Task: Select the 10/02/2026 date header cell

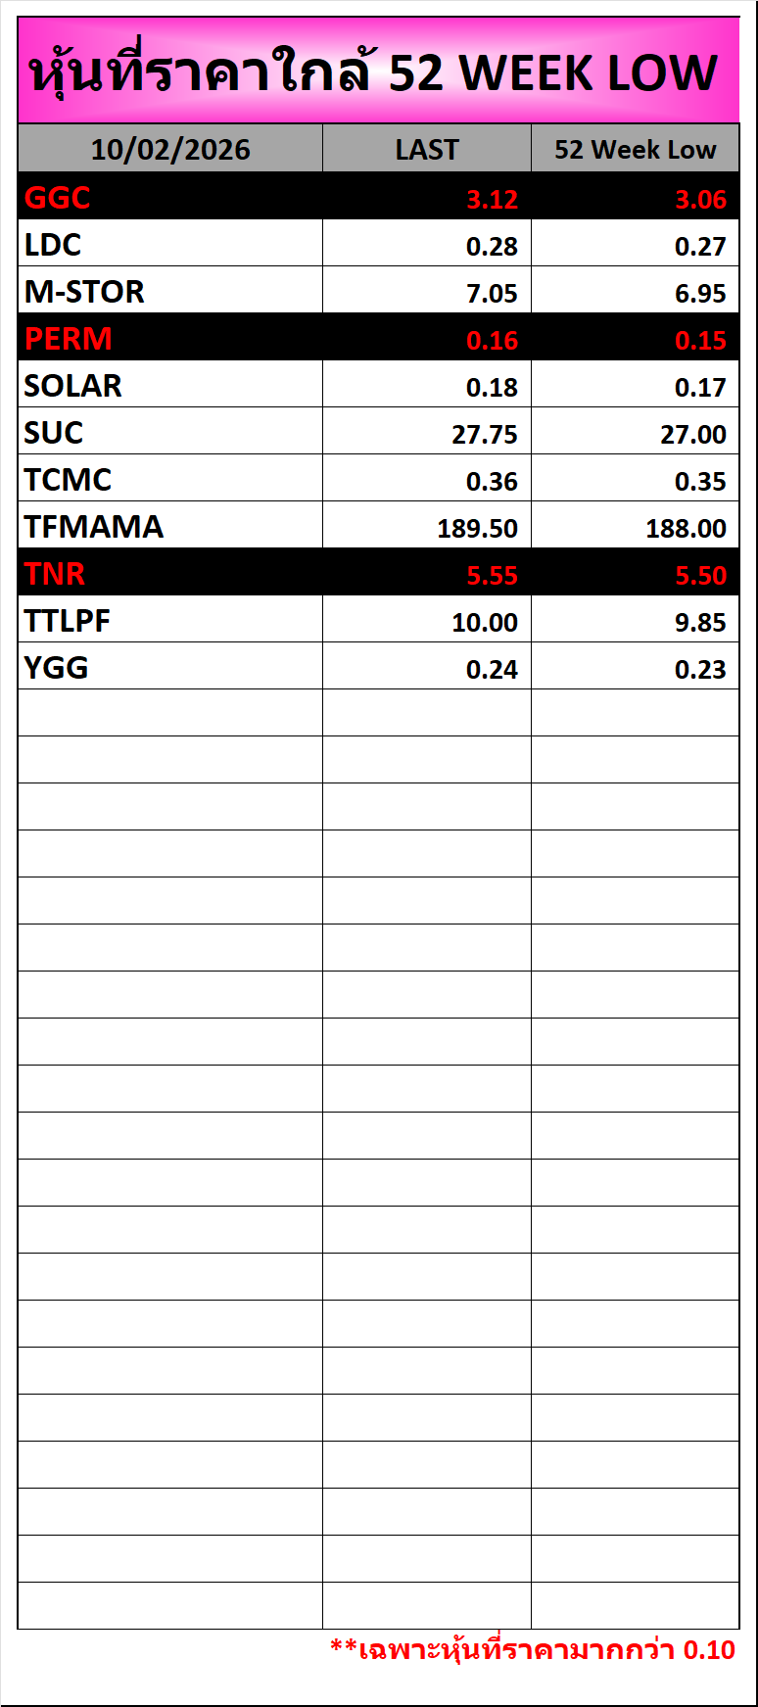Action: click(x=170, y=150)
